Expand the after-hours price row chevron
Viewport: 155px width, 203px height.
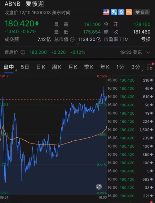tap(148, 52)
